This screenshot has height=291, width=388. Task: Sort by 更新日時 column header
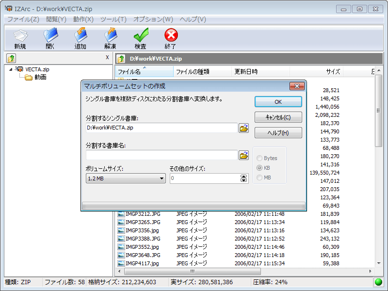point(260,72)
